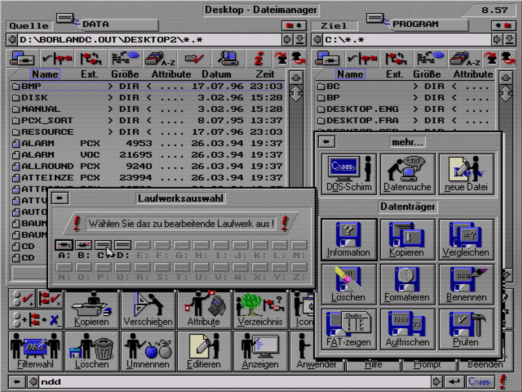Click Attribute column header in target pane
The width and height of the screenshot is (522, 392).
point(473,74)
